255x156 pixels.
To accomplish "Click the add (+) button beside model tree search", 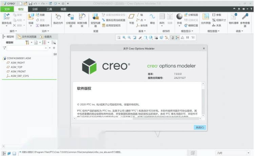I will [54, 48].
